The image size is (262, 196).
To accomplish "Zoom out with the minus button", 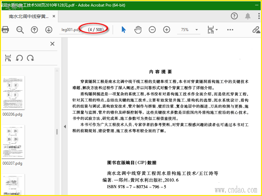I will tap(152, 30).
